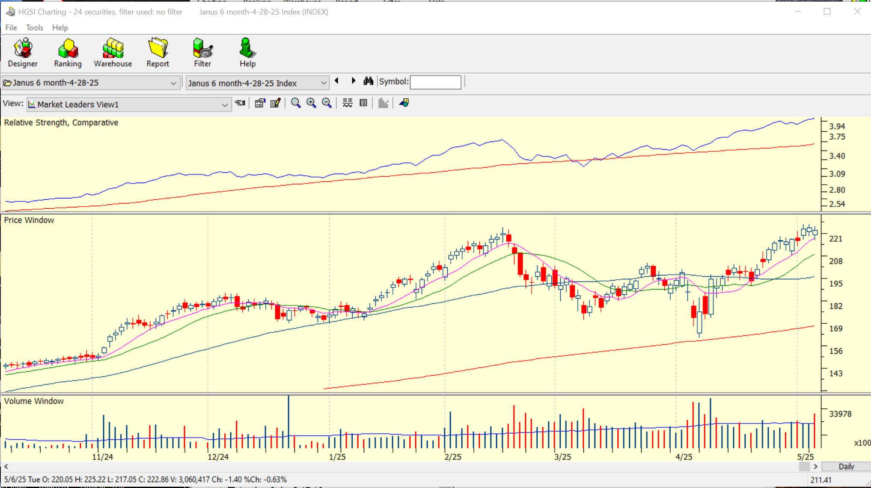Viewport: 871px width, 488px height.
Task: Click the View: label
Action: (13, 104)
